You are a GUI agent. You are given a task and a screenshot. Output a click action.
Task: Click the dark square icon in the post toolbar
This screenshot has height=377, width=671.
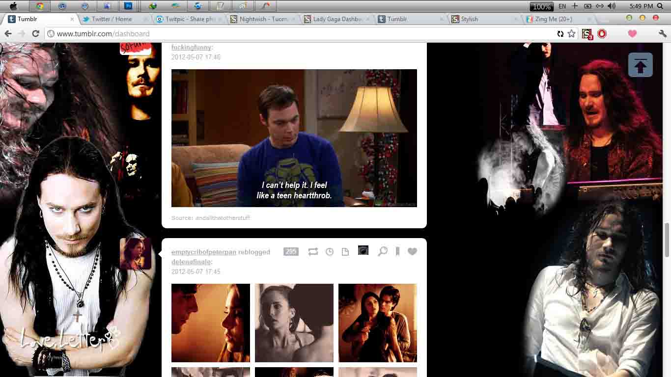363,251
